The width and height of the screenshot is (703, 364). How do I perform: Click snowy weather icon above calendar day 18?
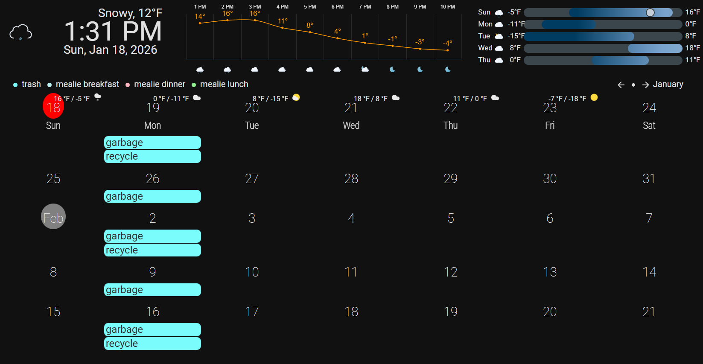click(98, 97)
